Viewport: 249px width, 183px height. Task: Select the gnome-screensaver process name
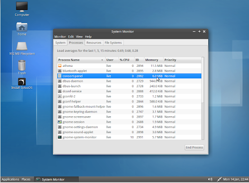click(x=77, y=117)
